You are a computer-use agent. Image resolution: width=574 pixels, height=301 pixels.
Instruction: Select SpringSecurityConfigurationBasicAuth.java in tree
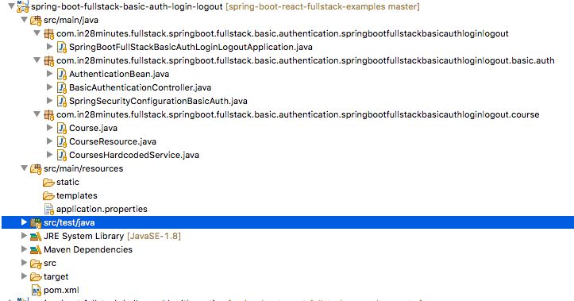point(158,101)
